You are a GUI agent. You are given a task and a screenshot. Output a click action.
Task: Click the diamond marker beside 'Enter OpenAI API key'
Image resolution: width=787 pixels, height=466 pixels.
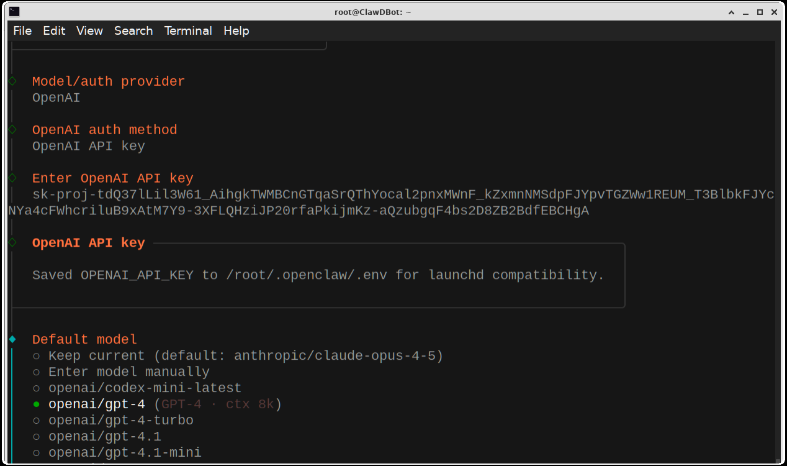pyautogui.click(x=12, y=178)
